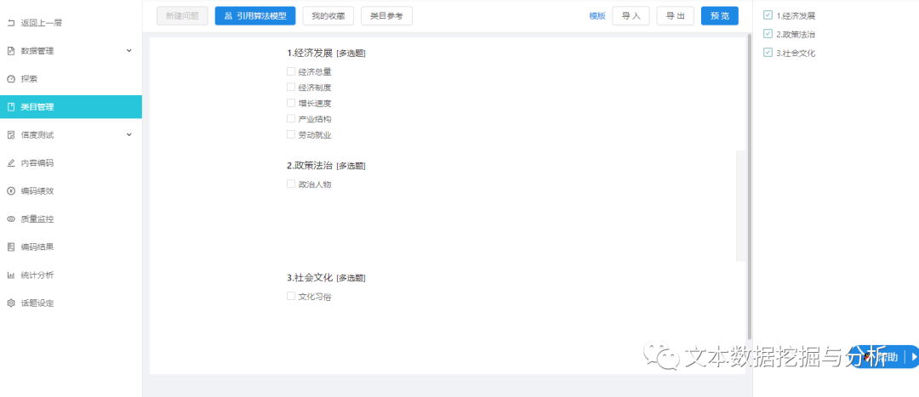Expand the 信度测试 menu chevron
Viewport: 919px width, 397px height.
point(129,134)
